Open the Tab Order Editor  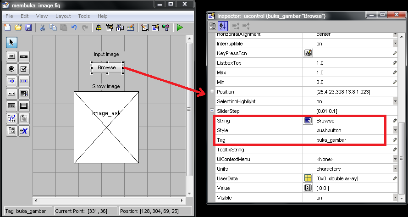click(120, 28)
